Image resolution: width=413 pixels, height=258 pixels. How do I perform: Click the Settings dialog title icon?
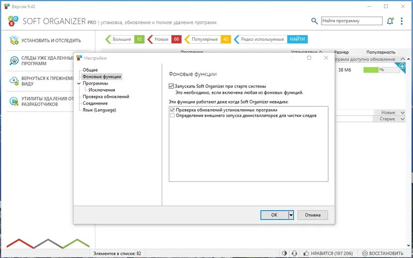click(x=80, y=58)
